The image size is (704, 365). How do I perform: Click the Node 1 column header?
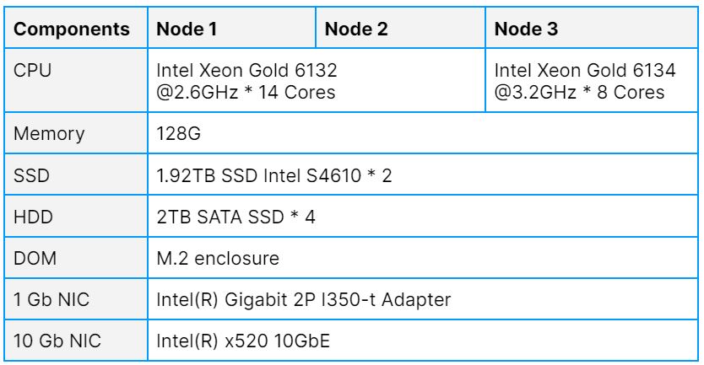click(x=181, y=30)
